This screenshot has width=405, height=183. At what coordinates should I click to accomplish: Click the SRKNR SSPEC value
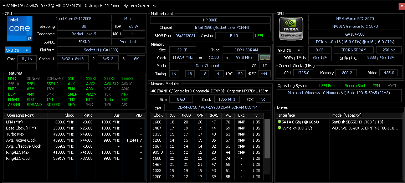click(x=84, y=42)
